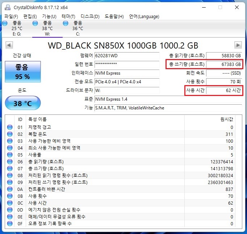Open the 파일(F) menu
Viewport: 247px width, 234px height.
coord(11,16)
